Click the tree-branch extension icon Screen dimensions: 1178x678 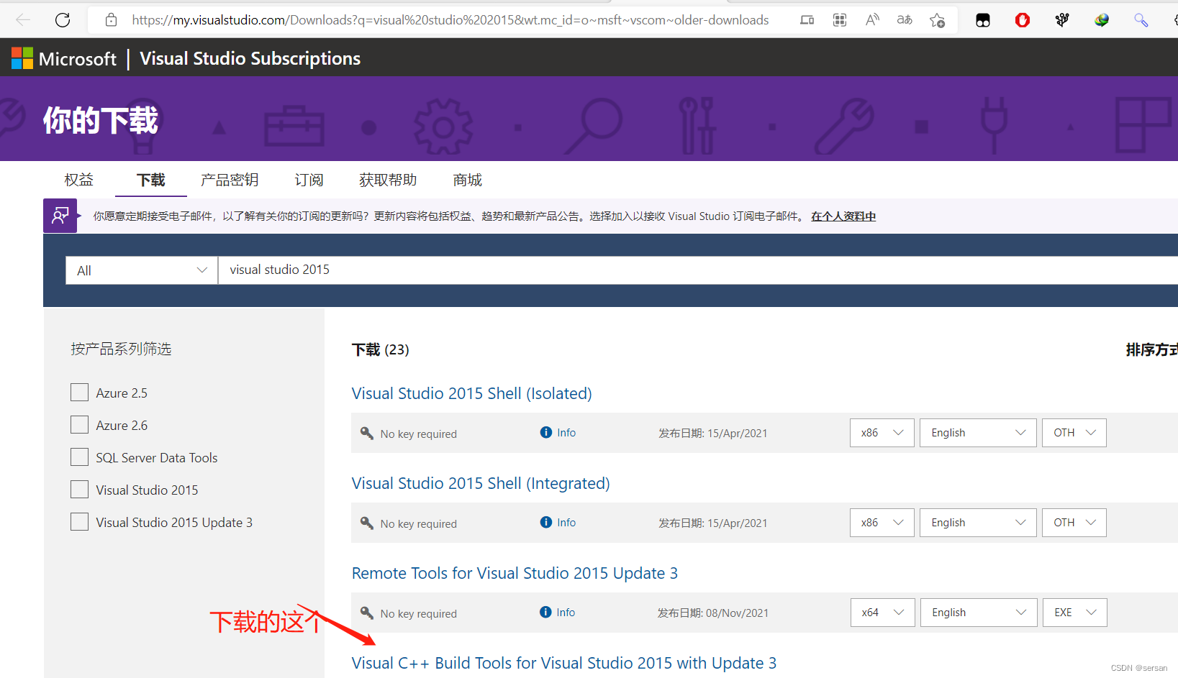pos(1062,20)
